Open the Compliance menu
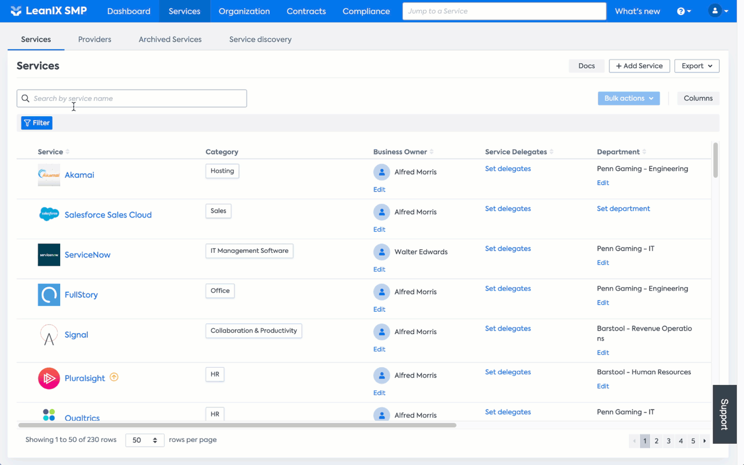 point(366,11)
